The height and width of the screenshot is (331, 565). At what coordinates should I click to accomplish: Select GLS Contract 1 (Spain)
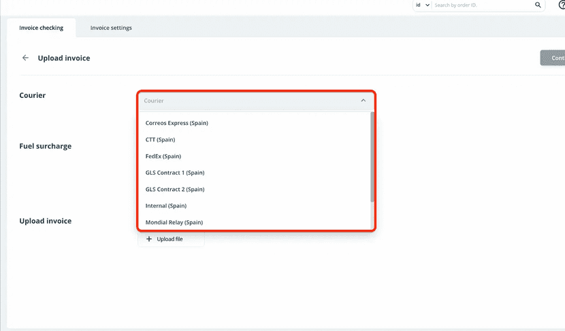[x=175, y=173]
